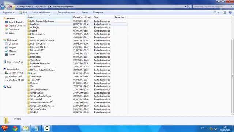
Task: Sort by Tipo column header
Action: pos(103,17)
